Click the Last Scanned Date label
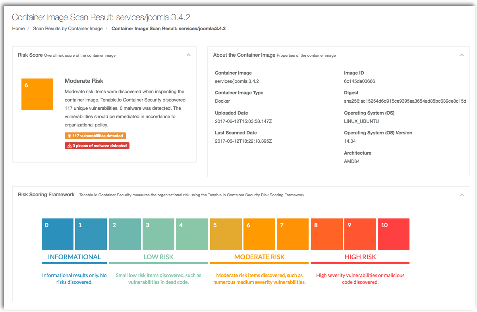The height and width of the screenshot is (312, 477). (236, 133)
